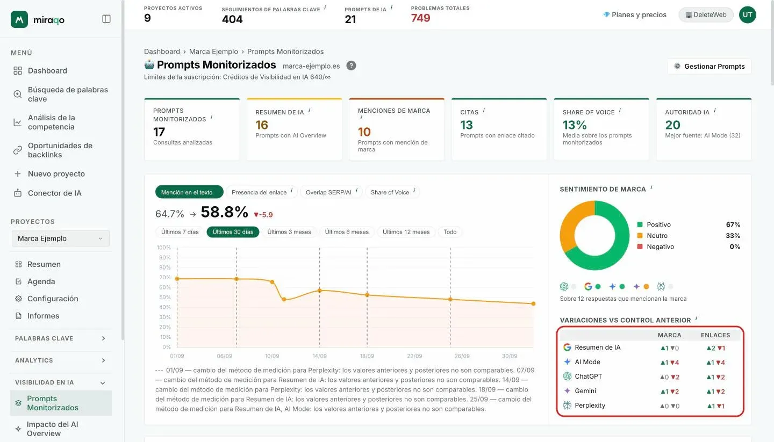Click the chart data point at 14/09
The image size is (774, 442).
point(319,291)
